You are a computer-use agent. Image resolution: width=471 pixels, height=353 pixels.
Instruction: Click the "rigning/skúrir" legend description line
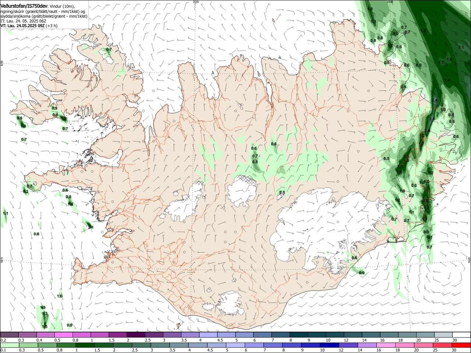43,11
